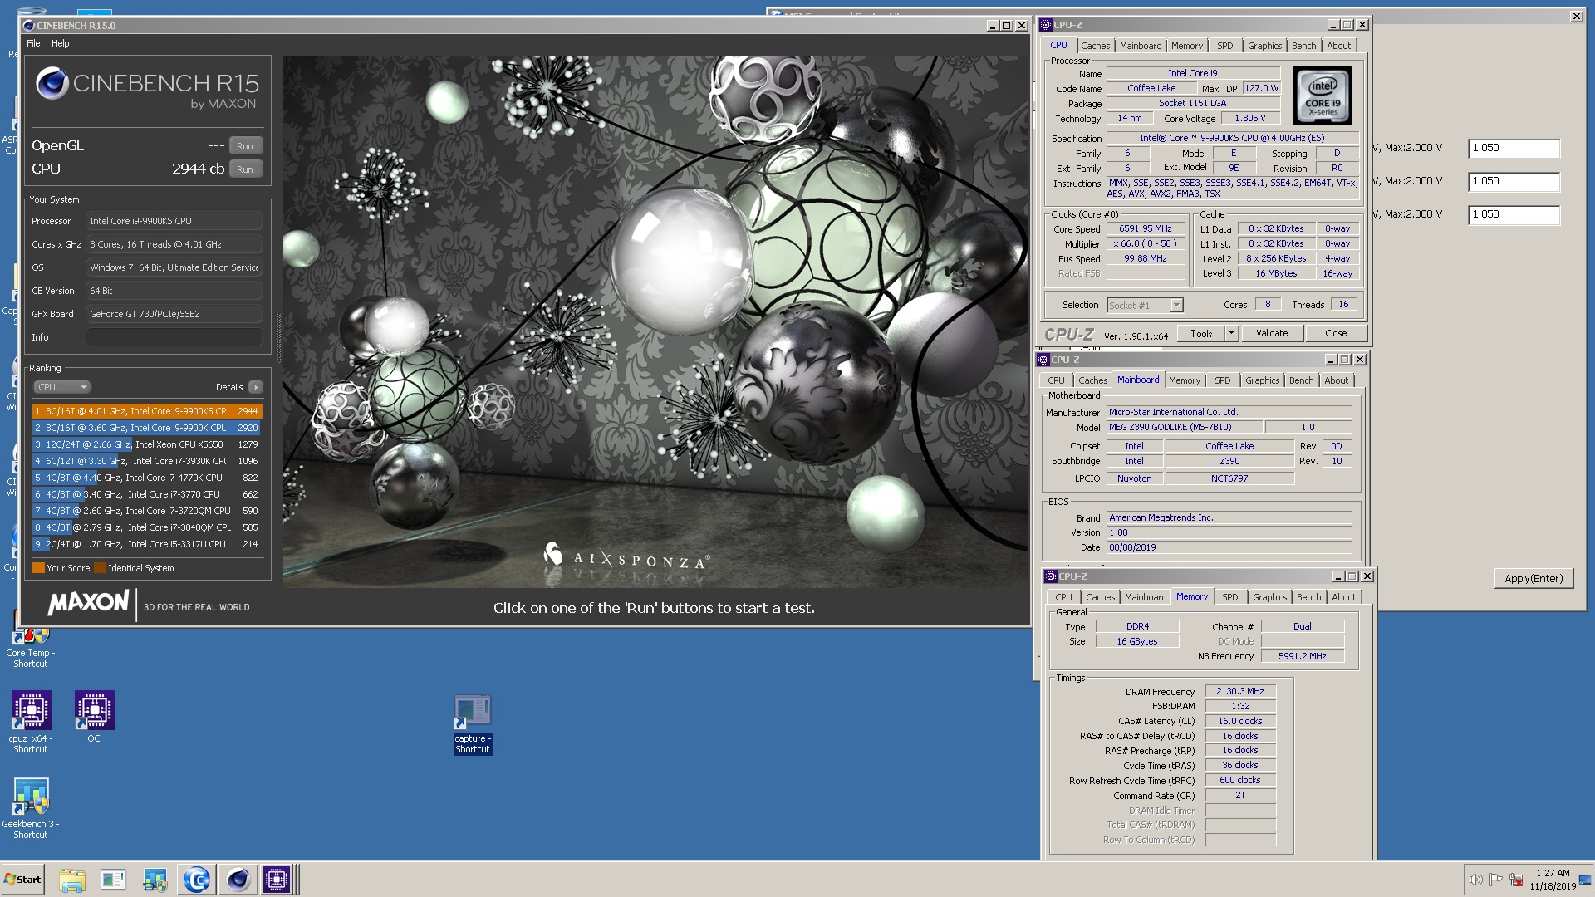The image size is (1595, 897).
Task: Click the Show Desktop strip
Action: point(1585,880)
